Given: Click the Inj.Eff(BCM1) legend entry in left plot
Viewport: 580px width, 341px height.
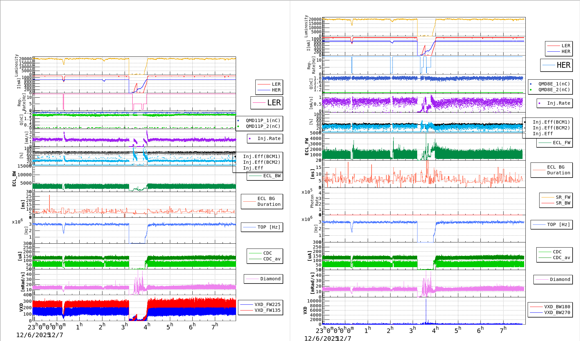Looking at the screenshot, I should [261, 156].
